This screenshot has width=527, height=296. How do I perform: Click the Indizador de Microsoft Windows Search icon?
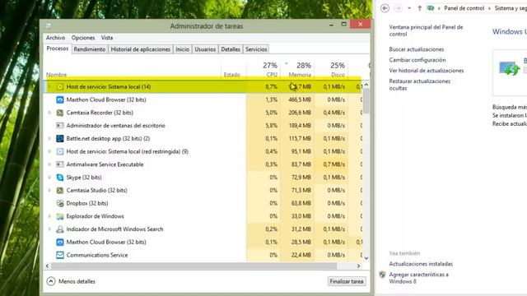point(60,229)
